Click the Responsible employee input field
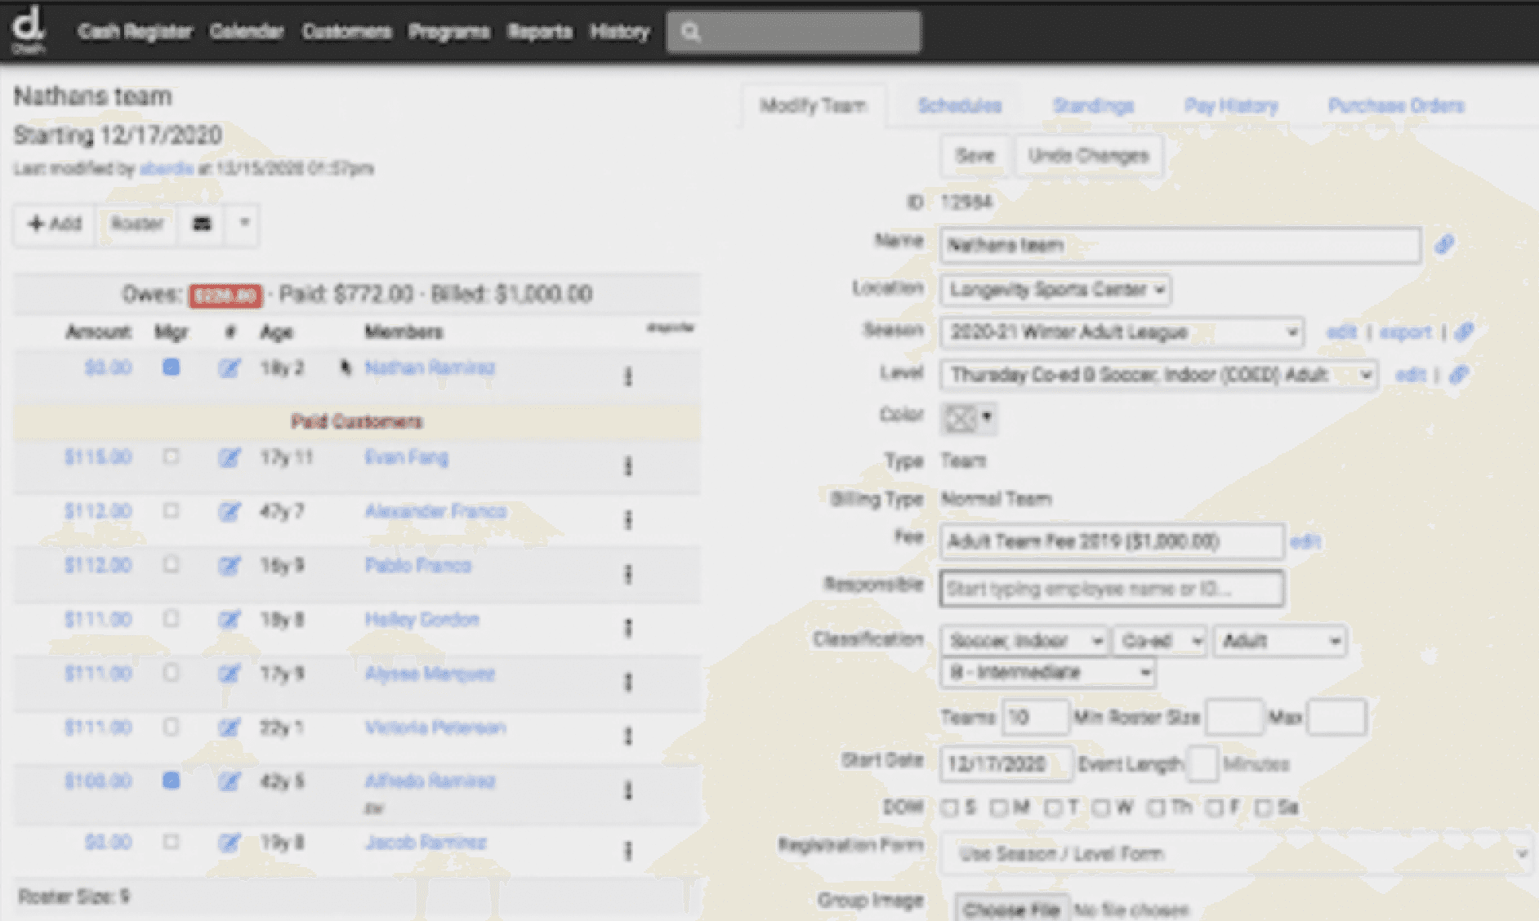 click(1111, 589)
